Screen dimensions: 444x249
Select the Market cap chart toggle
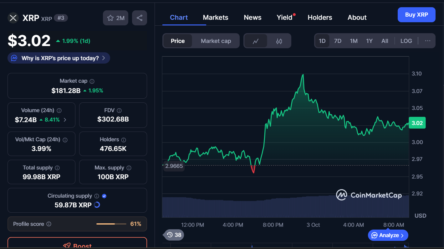pyautogui.click(x=216, y=41)
